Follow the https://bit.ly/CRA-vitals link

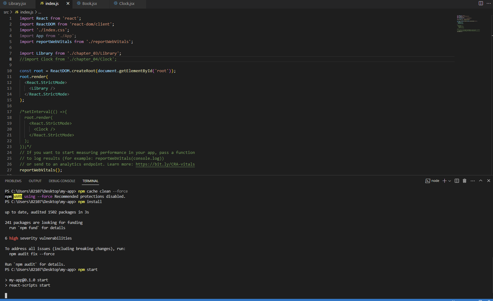pos(165,164)
